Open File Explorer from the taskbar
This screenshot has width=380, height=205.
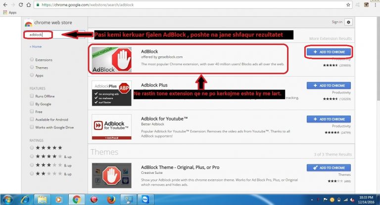pyautogui.click(x=42, y=200)
